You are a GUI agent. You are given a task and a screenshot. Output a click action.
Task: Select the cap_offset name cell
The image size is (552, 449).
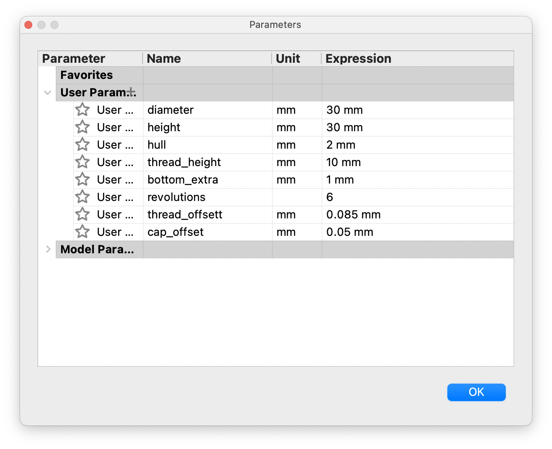[175, 232]
